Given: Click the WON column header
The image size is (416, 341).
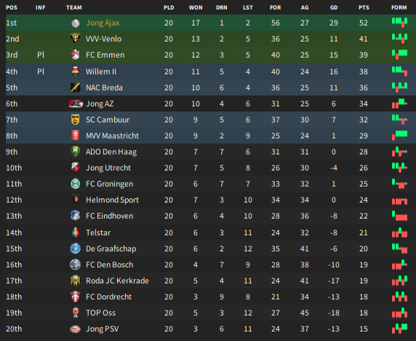Looking at the screenshot, I should point(196,7).
